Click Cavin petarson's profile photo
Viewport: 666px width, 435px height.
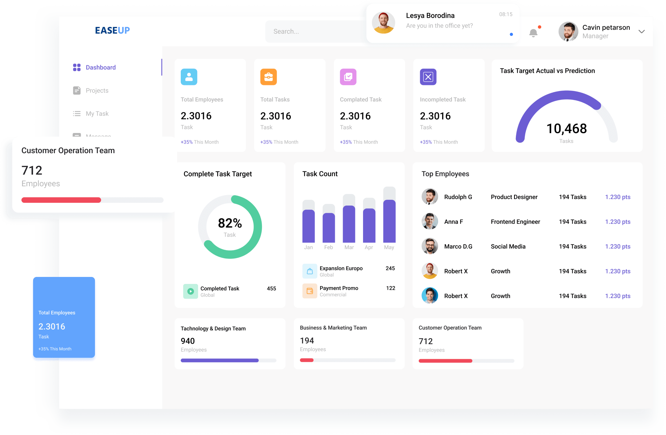pos(568,32)
